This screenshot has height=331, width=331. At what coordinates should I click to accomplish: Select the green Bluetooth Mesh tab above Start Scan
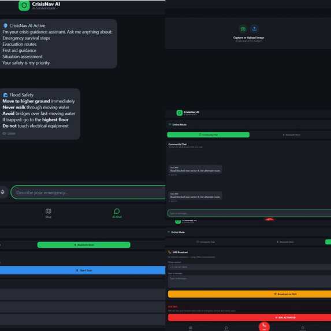point(84,245)
